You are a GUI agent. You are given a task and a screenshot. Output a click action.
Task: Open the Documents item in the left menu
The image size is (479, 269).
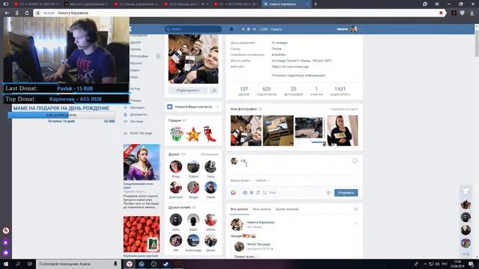tap(135, 114)
